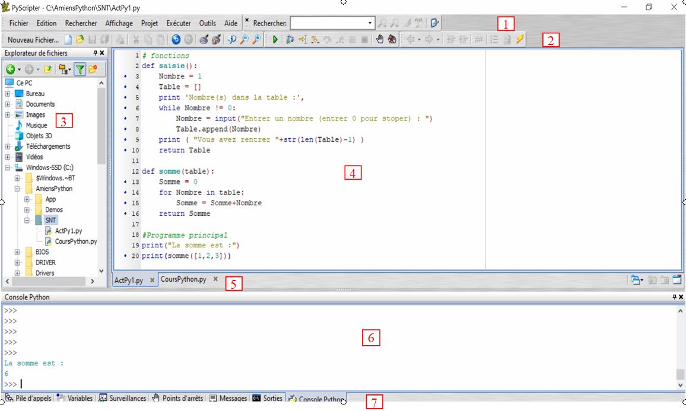
Task: Select CoursPython.py in the file tree
Action: click(75, 241)
